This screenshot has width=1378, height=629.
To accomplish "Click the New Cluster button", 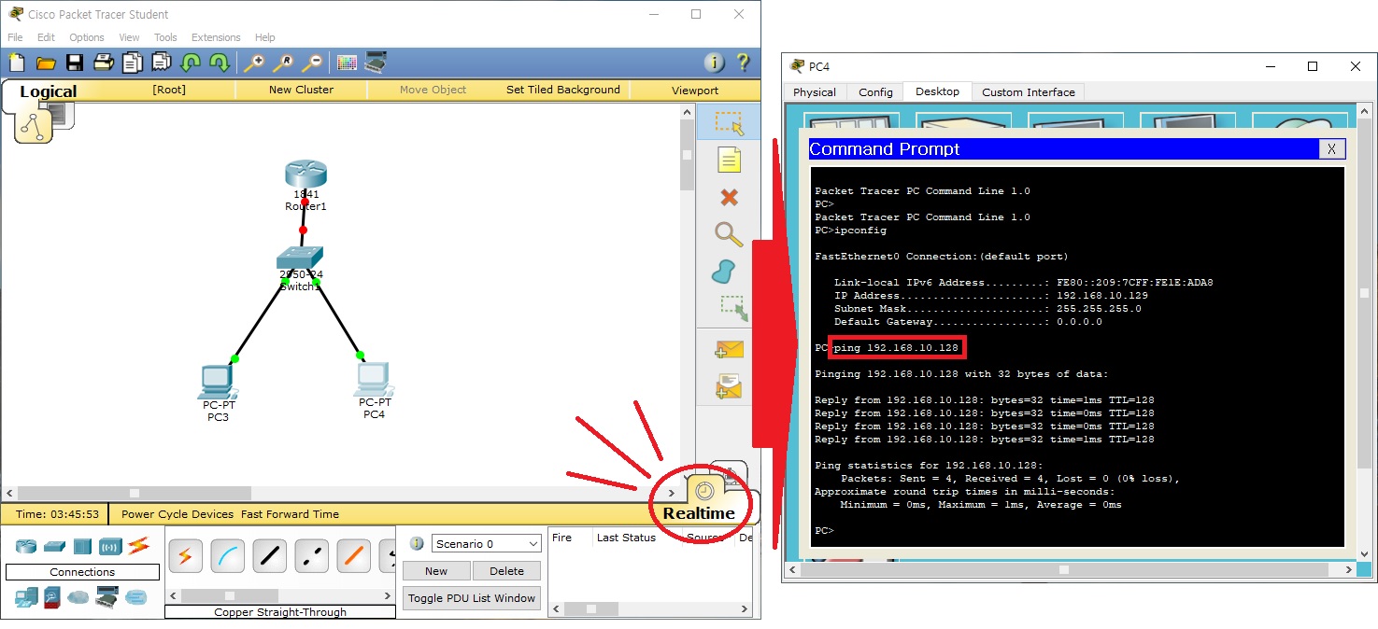I will pos(301,90).
